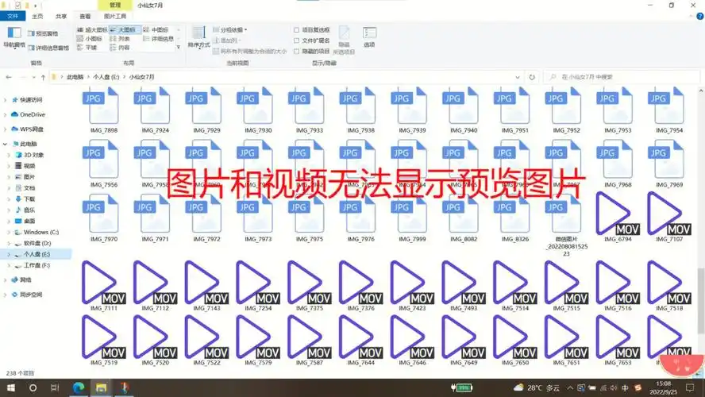The height and width of the screenshot is (397, 705).
Task: Choose 详细信息 details layout
Action: [x=159, y=39]
